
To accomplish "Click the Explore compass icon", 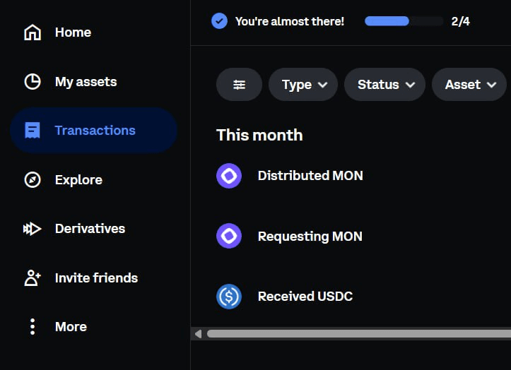I will (x=33, y=180).
